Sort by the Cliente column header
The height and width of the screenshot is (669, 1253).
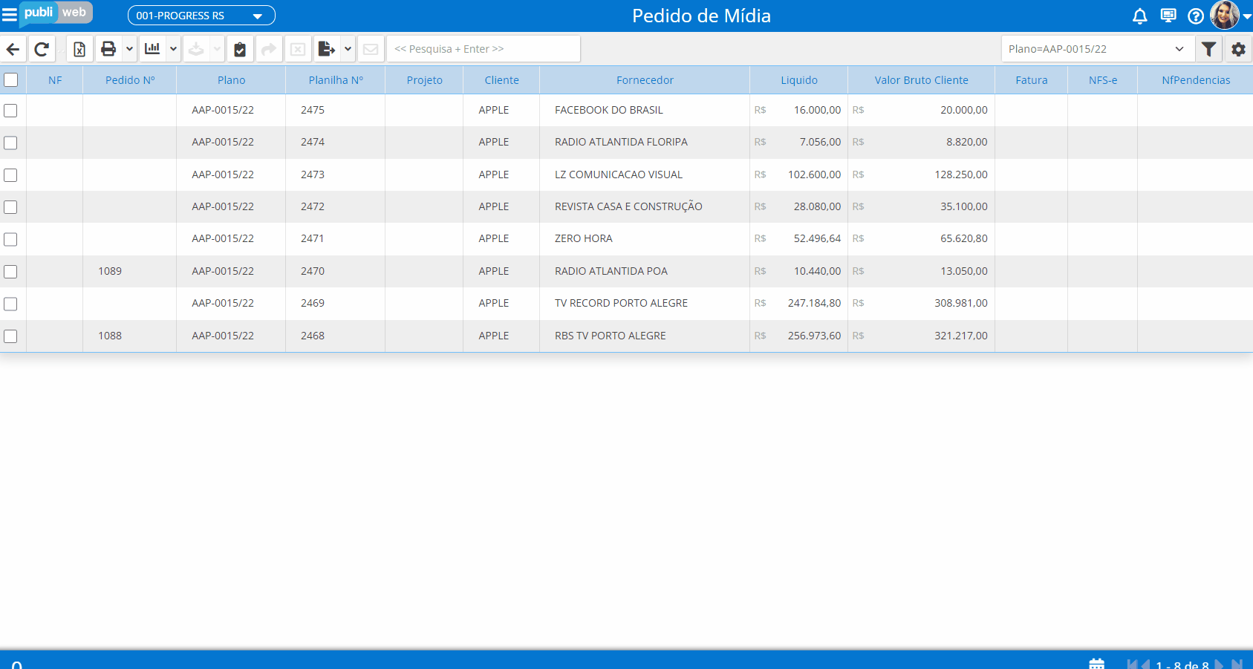501,80
